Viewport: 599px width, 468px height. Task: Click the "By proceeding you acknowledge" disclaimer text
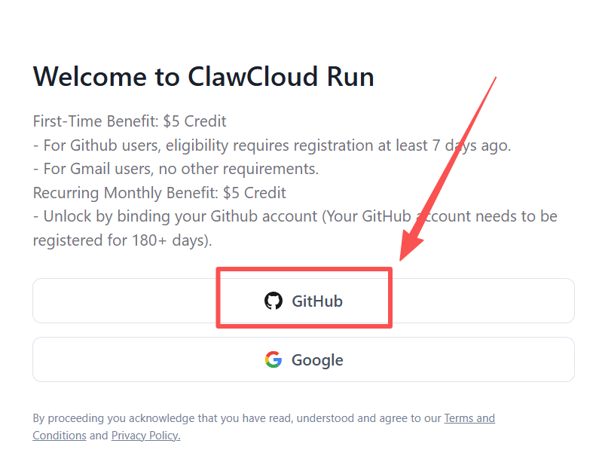(226, 418)
